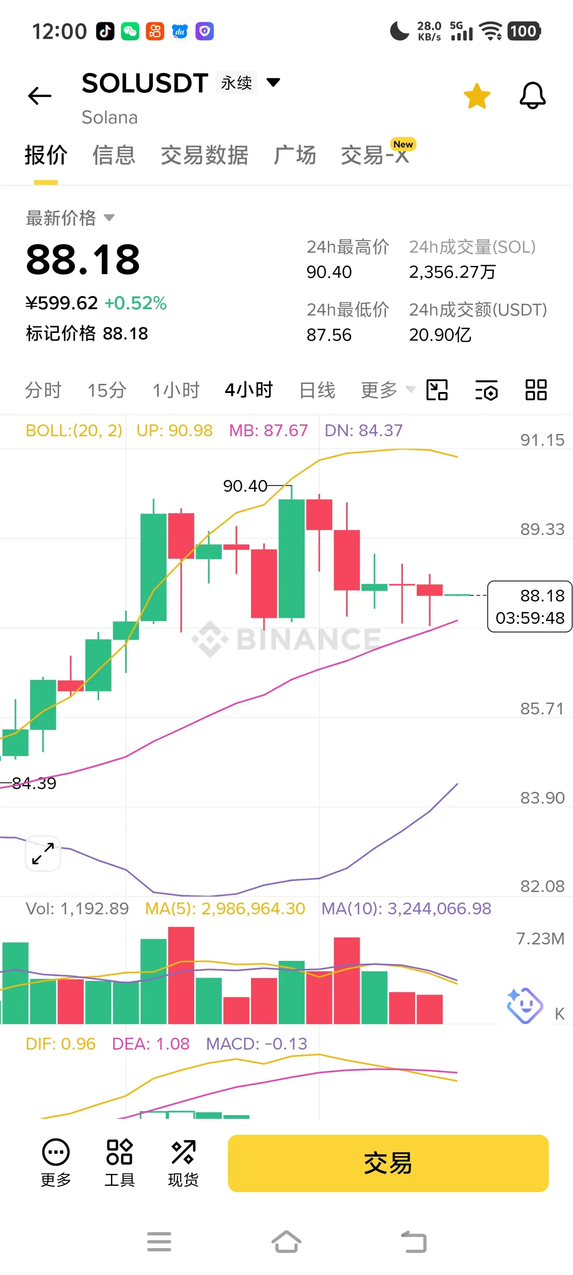Select the 15分 chart interval
The image size is (573, 1275).
[x=107, y=390]
